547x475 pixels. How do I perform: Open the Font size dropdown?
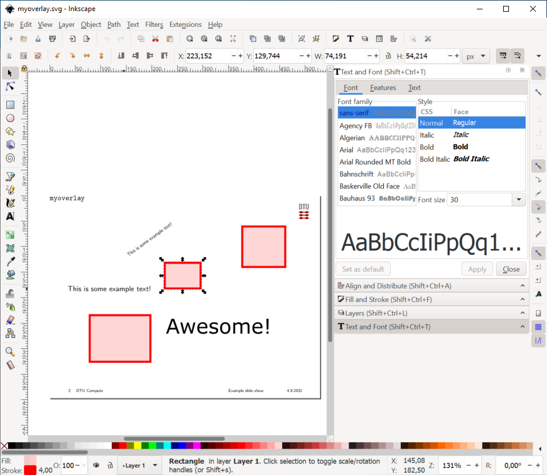tap(518, 200)
